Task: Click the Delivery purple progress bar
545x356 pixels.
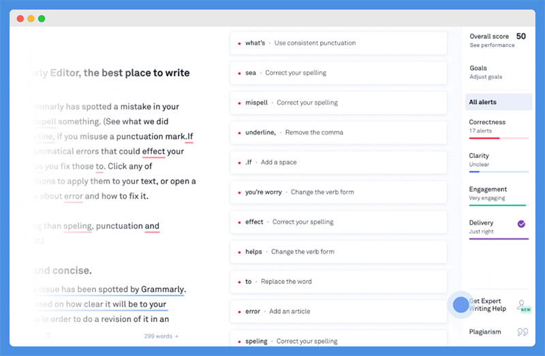Action: (499, 239)
